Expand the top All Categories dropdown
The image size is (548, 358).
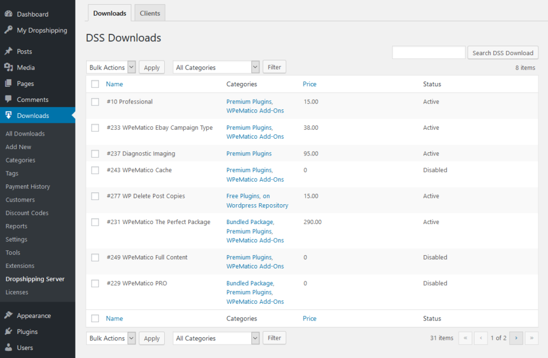pyautogui.click(x=216, y=68)
